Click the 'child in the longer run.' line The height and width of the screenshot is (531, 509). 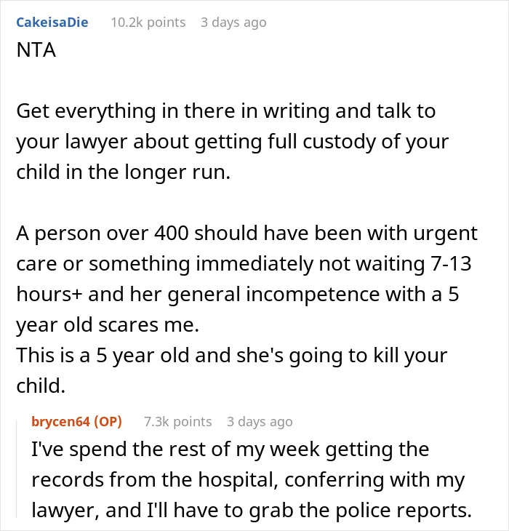point(123,172)
